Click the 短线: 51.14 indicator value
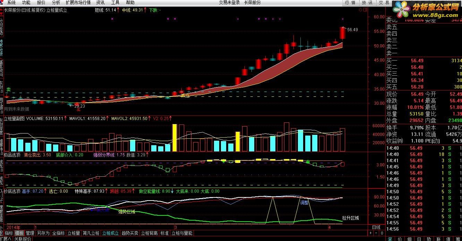 tap(107, 10)
